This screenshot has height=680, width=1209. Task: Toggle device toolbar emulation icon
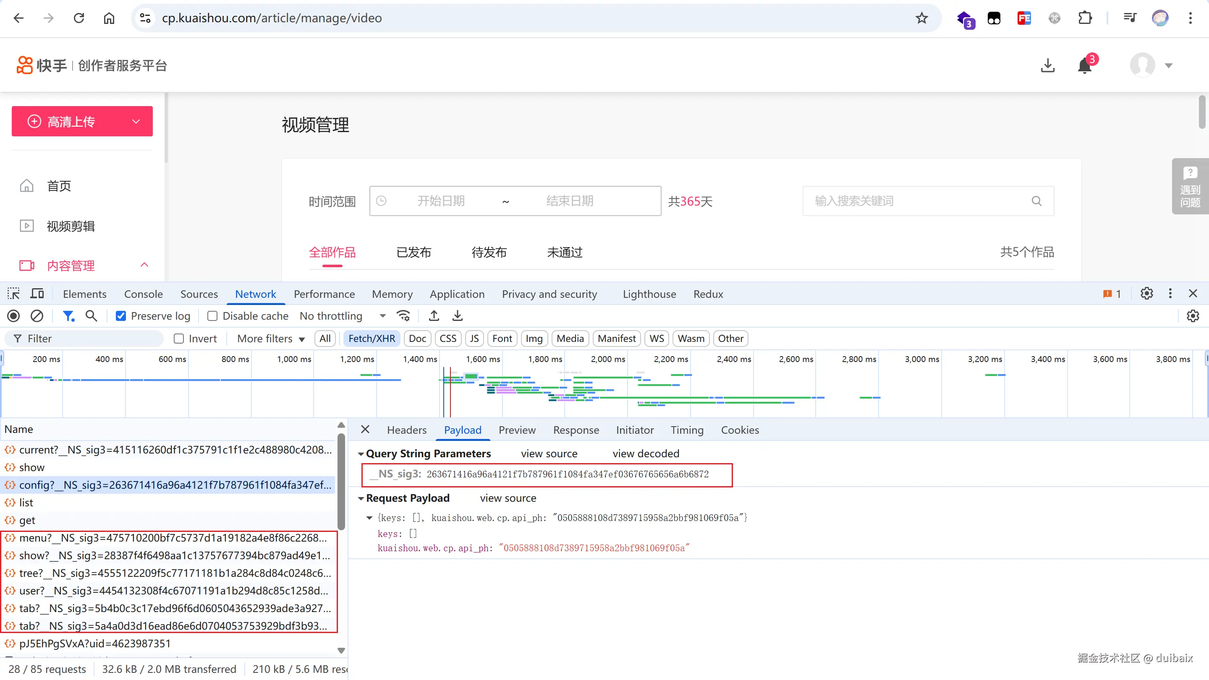(x=37, y=294)
